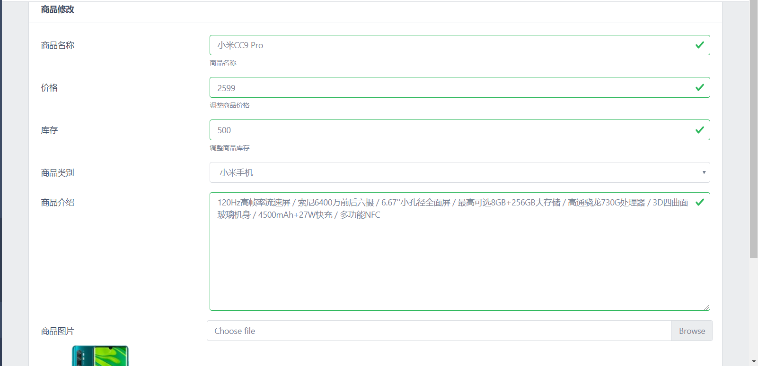
Task: Click the 库存 label
Action: [49, 130]
